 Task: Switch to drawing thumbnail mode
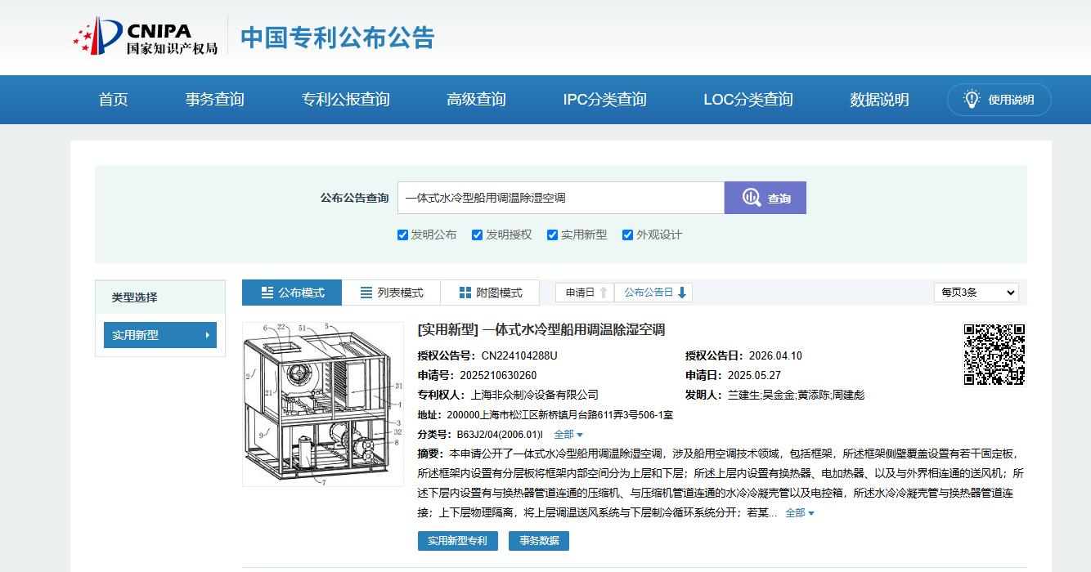pos(490,293)
